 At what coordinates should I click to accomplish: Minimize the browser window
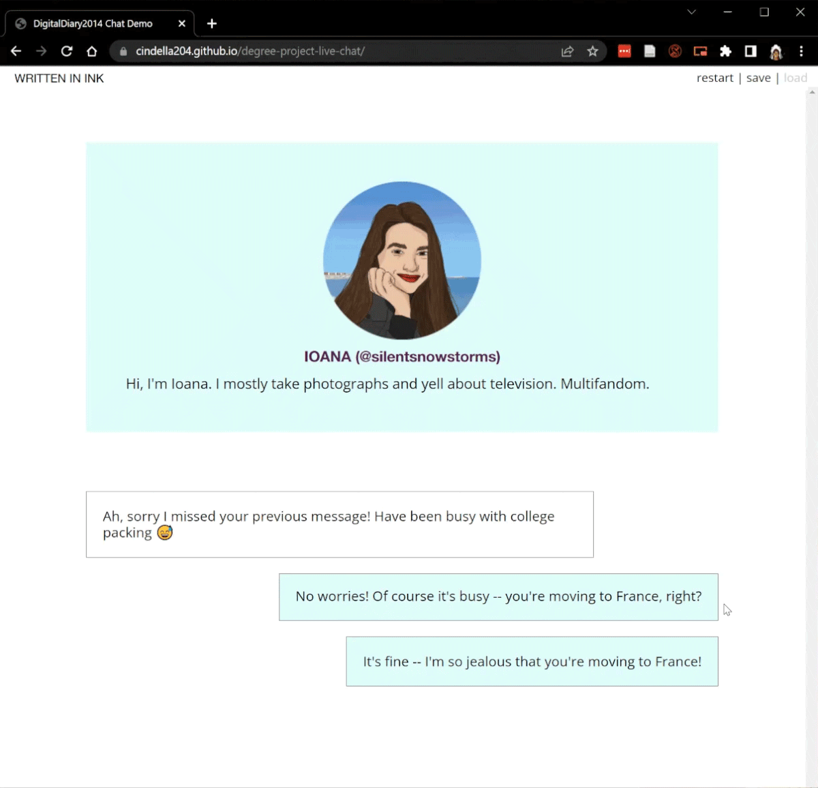tap(728, 12)
